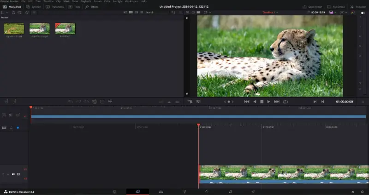Screen dimensions: 369x195
Task: Click the play reverse button
Action: pyautogui.click(x=255, y=102)
